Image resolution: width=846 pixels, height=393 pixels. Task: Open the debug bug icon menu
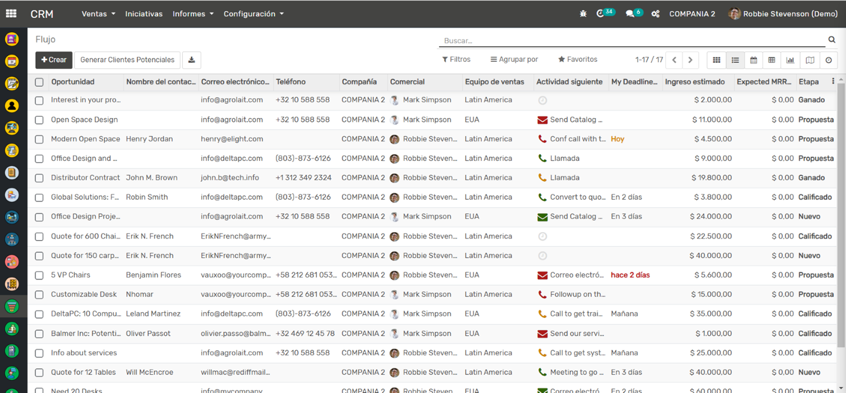[x=583, y=14]
